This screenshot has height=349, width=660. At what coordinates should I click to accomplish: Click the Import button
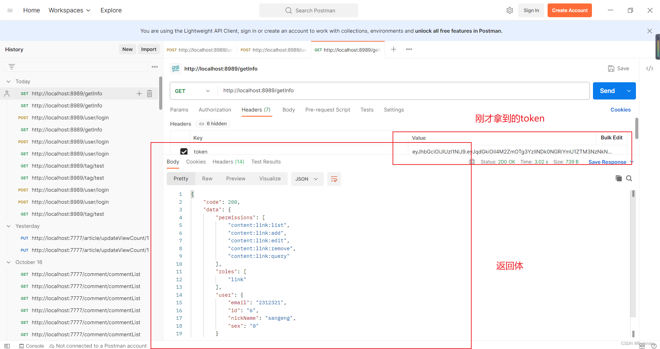click(x=148, y=49)
